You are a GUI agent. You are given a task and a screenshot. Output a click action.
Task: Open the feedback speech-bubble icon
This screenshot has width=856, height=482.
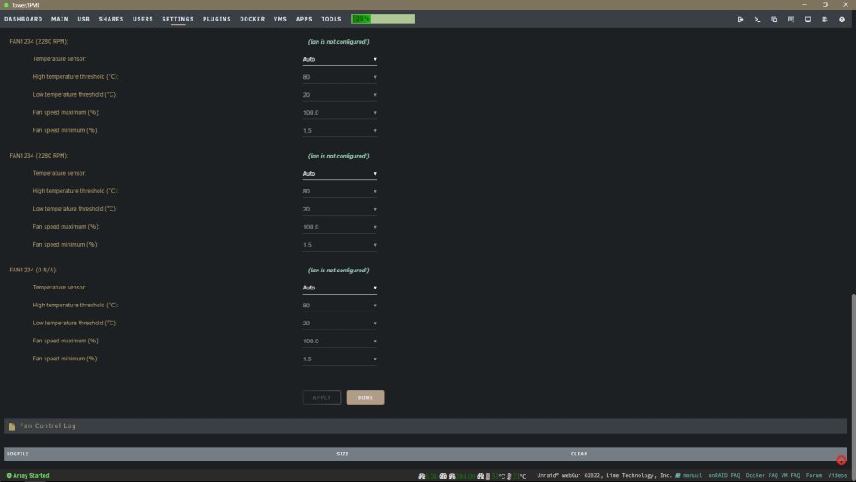[x=791, y=19]
